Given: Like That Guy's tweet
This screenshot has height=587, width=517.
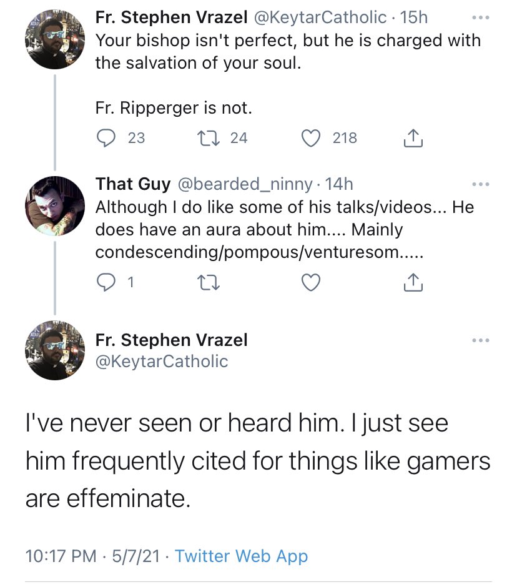Looking at the screenshot, I should click(311, 282).
